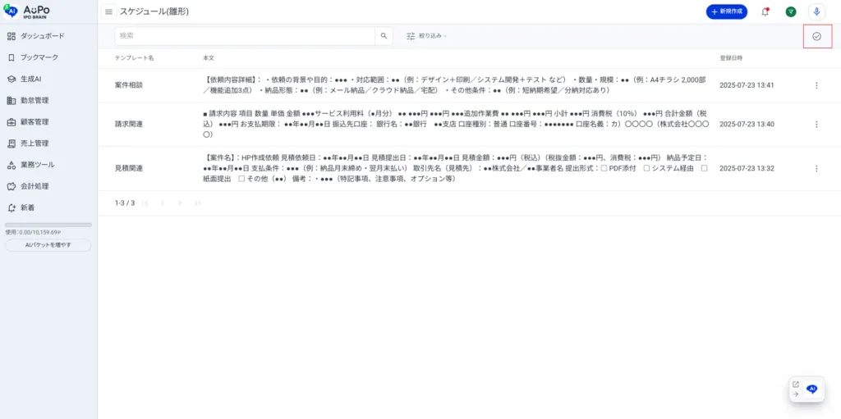This screenshot has height=419, width=841.
Task: Go to first page of pagination
Action: (x=145, y=203)
